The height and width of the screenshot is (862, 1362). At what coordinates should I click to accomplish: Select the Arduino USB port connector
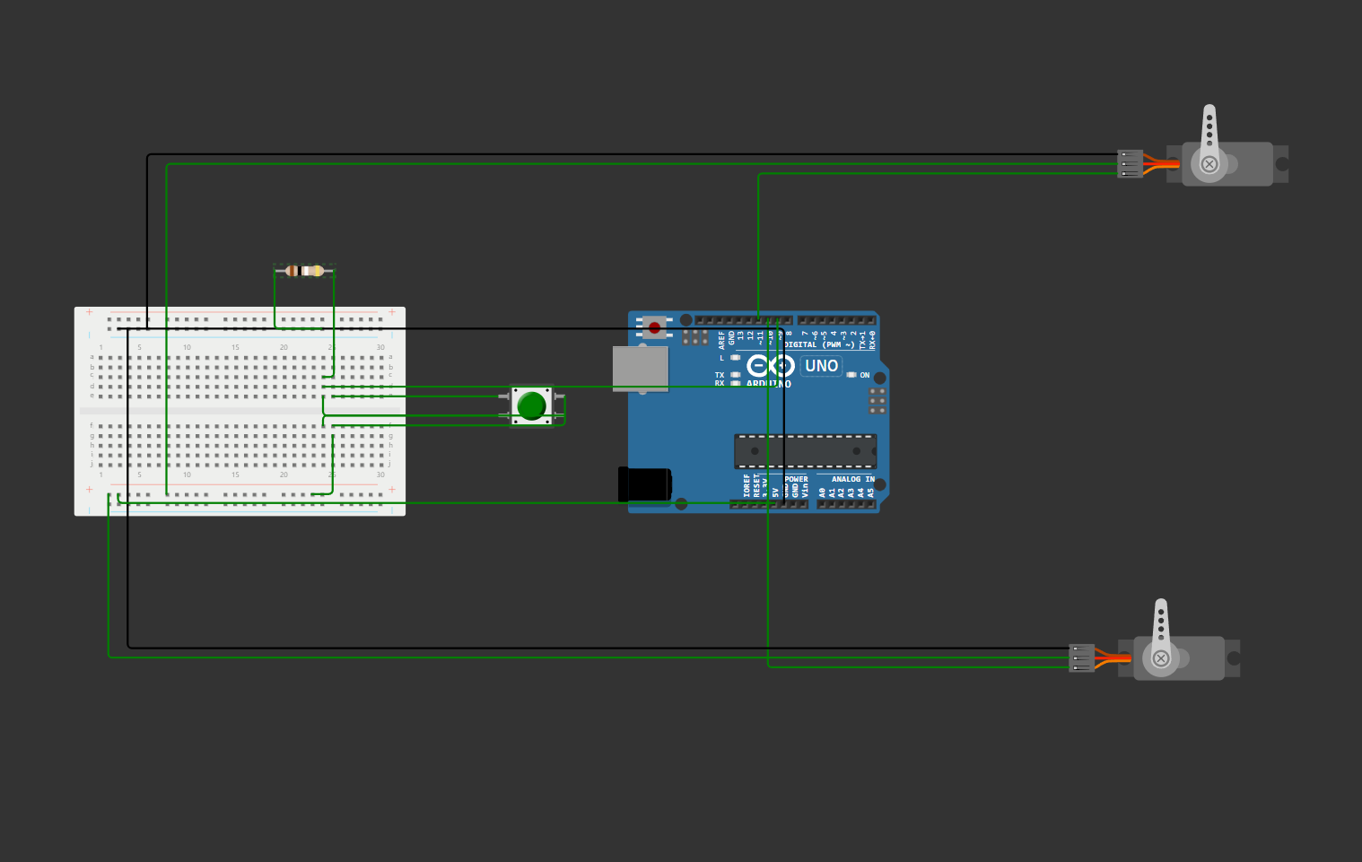pos(641,369)
